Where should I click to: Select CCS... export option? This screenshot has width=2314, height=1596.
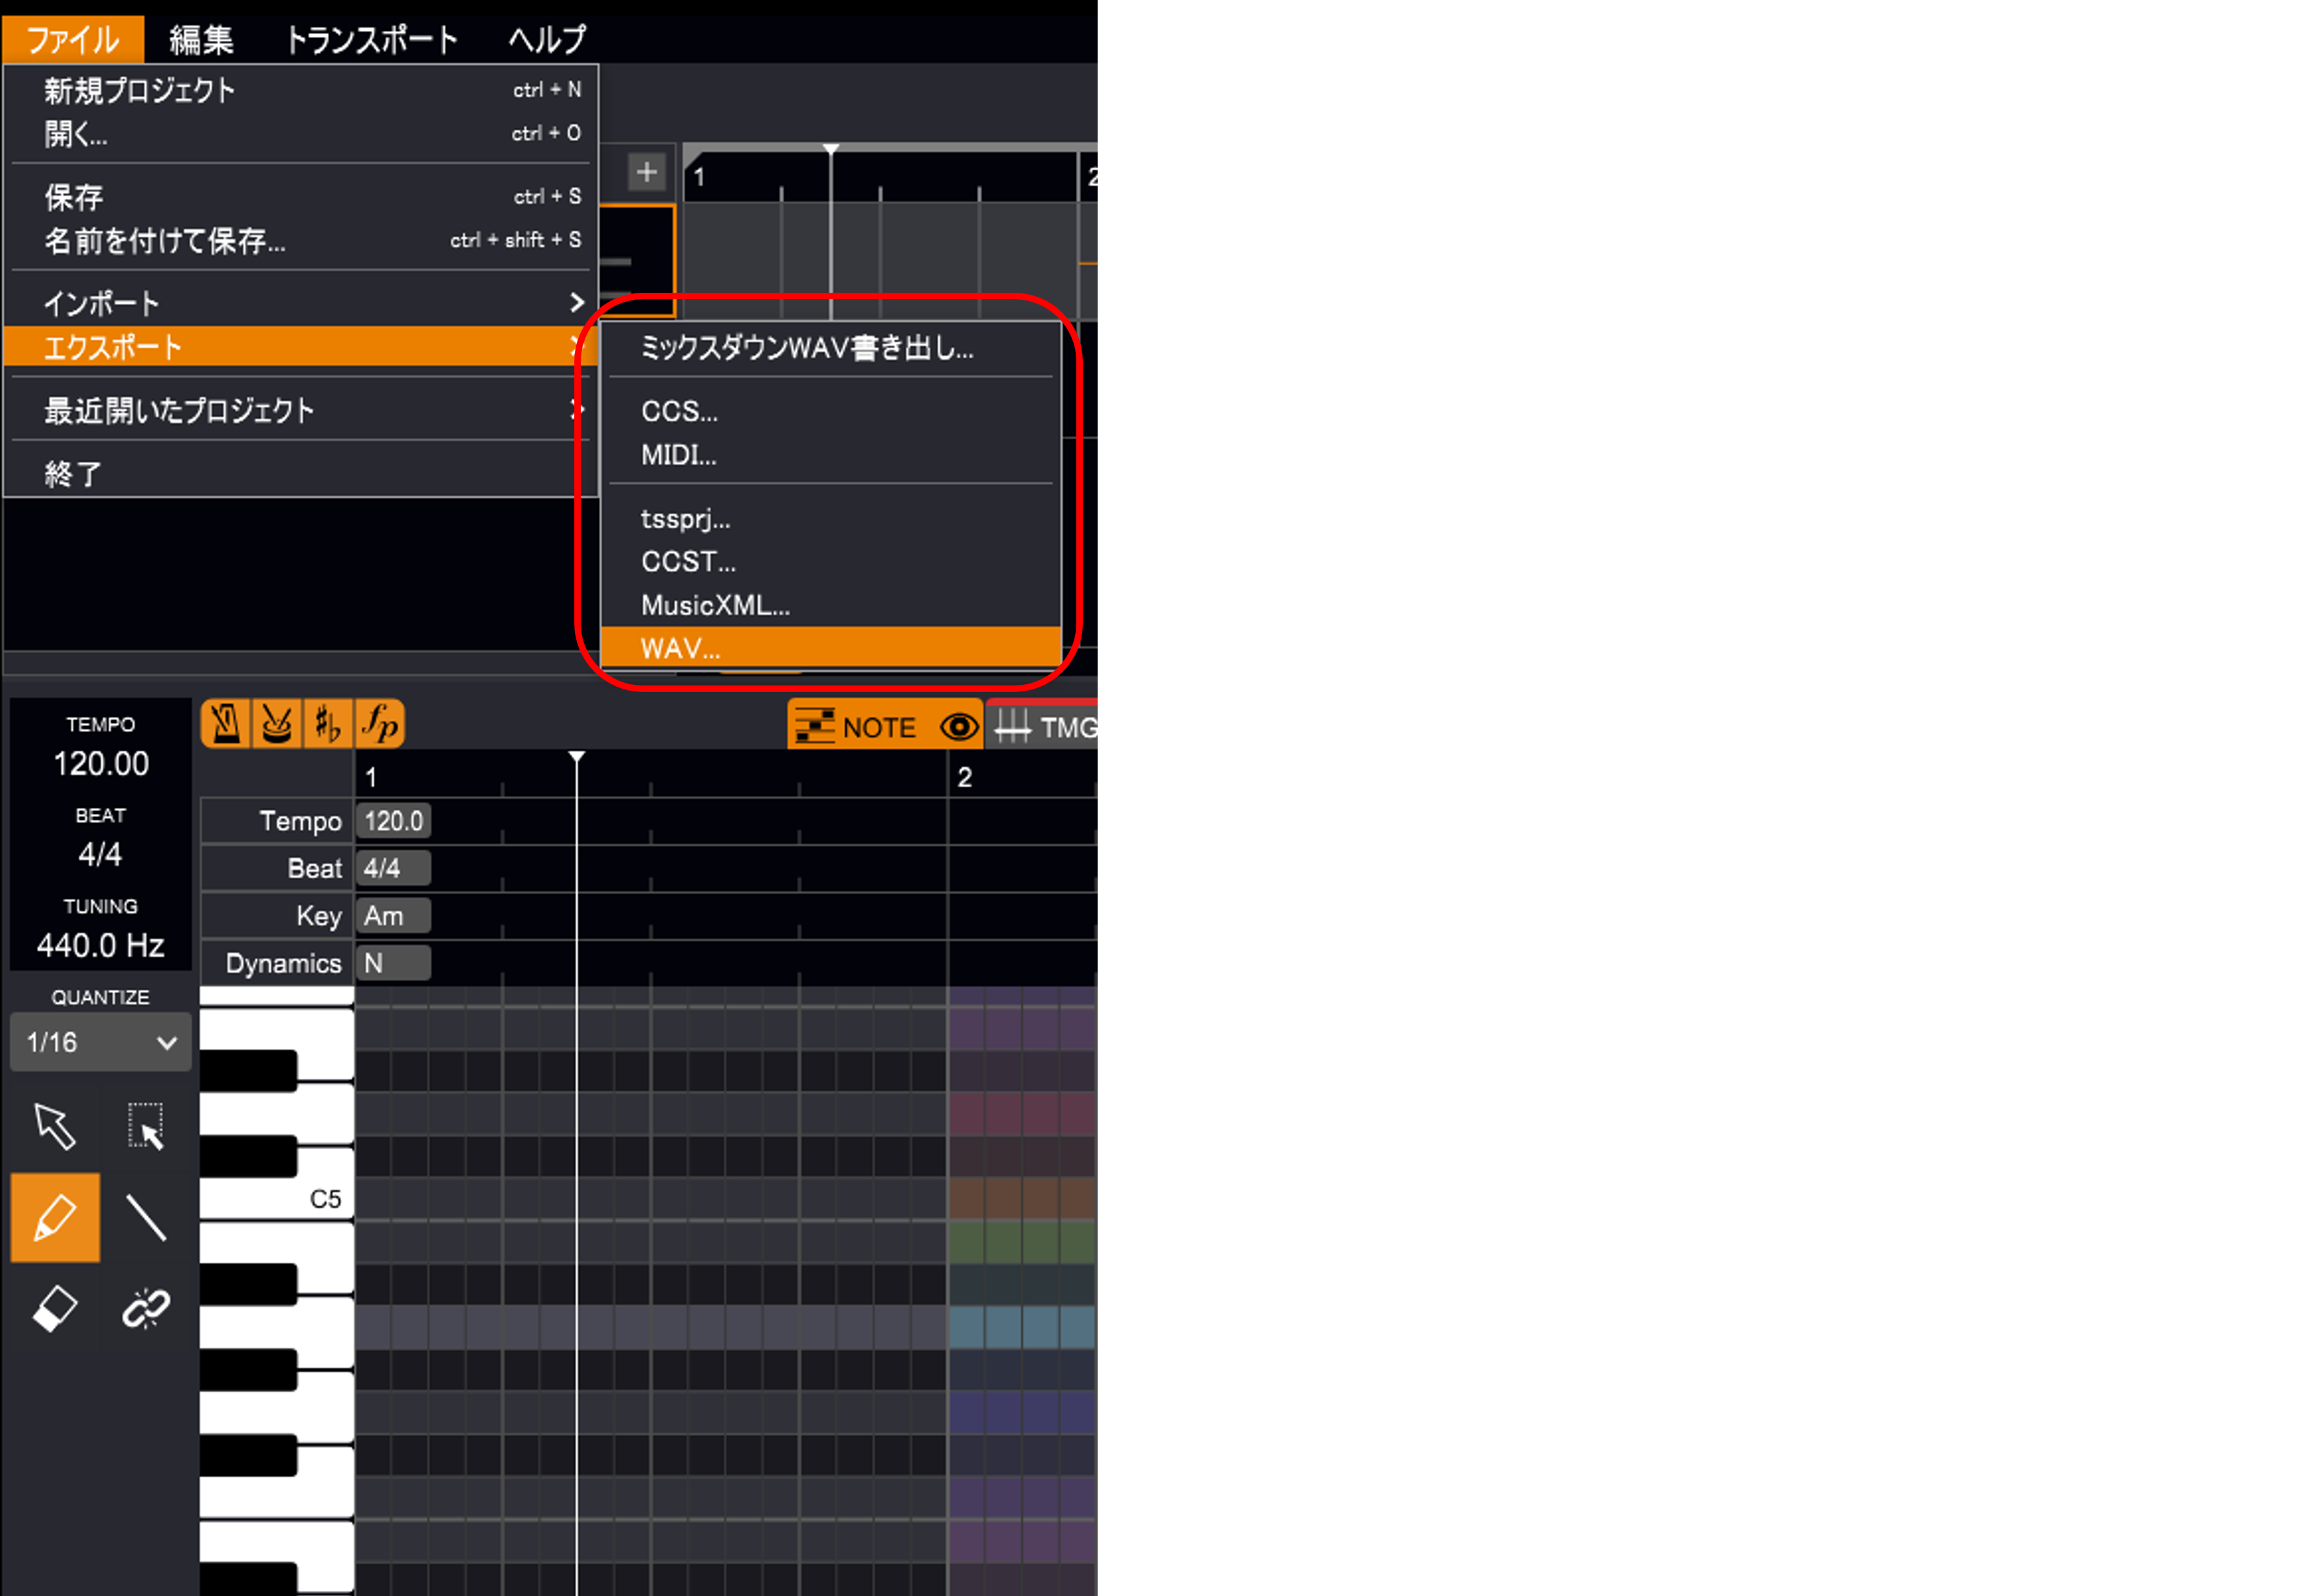click(830, 411)
